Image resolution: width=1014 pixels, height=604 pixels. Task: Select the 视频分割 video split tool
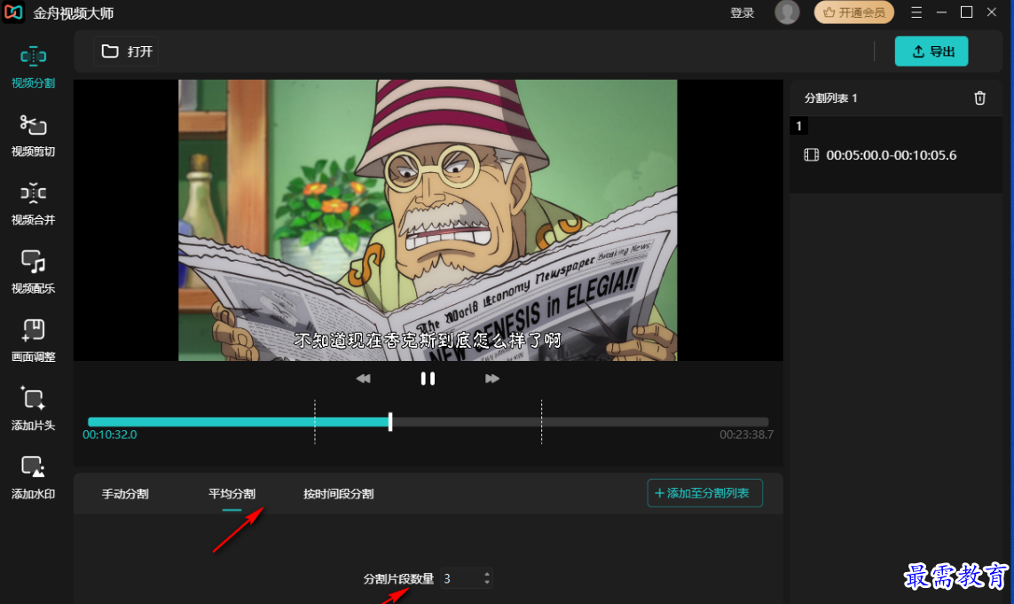pyautogui.click(x=33, y=67)
